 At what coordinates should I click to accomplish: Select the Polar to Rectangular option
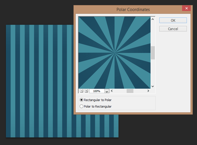pos(95,106)
